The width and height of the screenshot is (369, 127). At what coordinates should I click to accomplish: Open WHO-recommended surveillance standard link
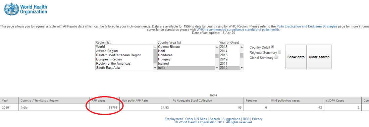click(x=239, y=30)
